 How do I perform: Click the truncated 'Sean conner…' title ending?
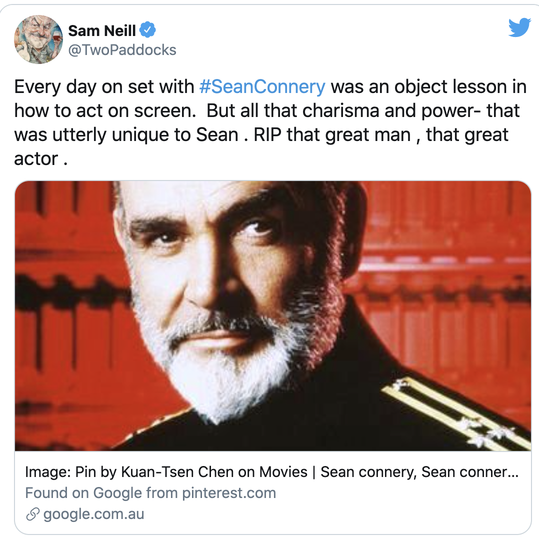coord(470,471)
